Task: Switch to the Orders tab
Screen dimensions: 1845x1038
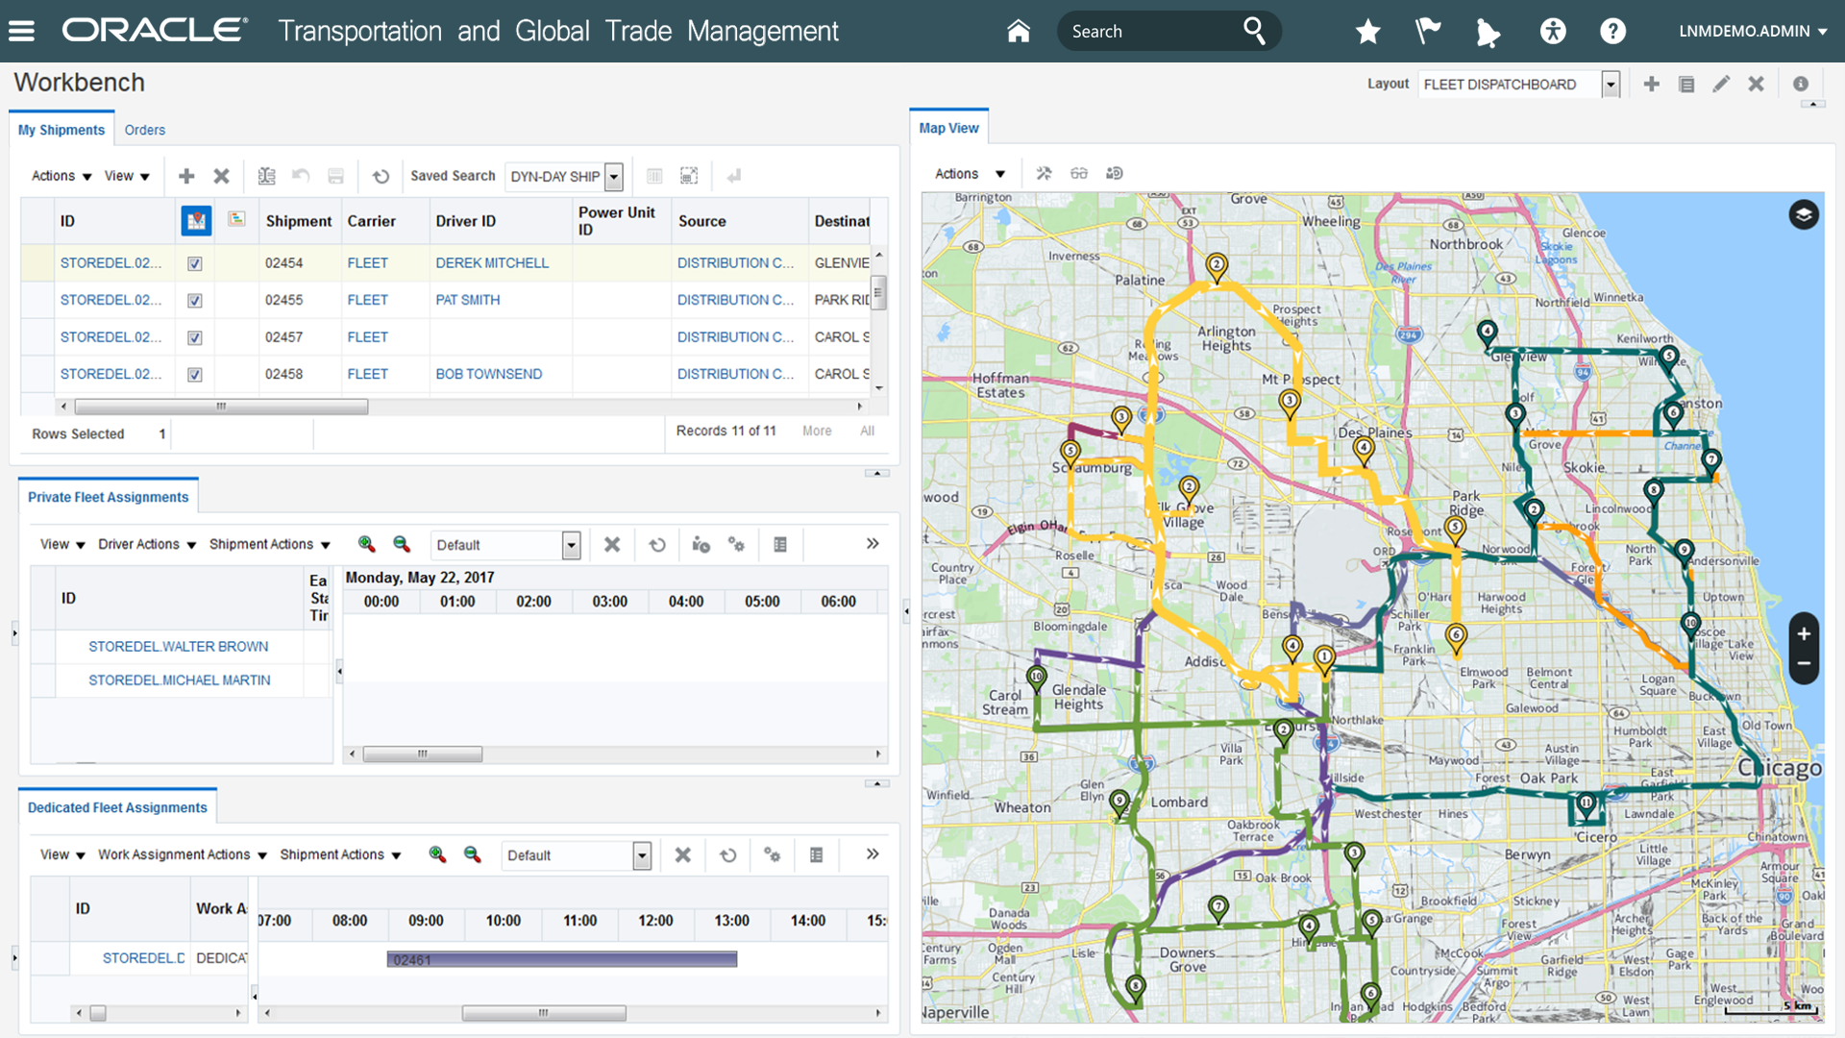Action: coord(145,130)
